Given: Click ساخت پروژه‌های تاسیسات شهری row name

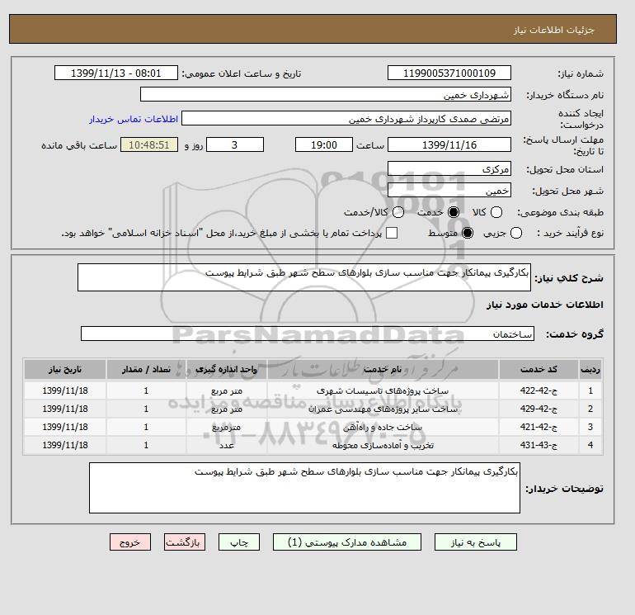Looking at the screenshot, I should click(x=383, y=390).
